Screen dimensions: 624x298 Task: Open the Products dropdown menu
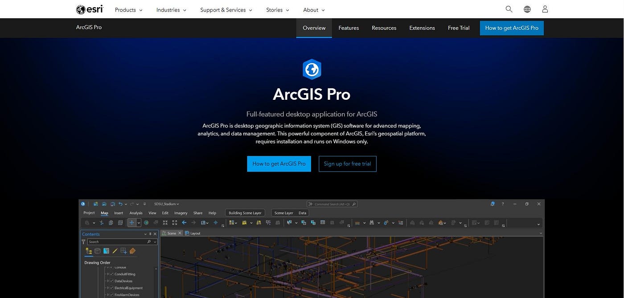[x=129, y=10]
